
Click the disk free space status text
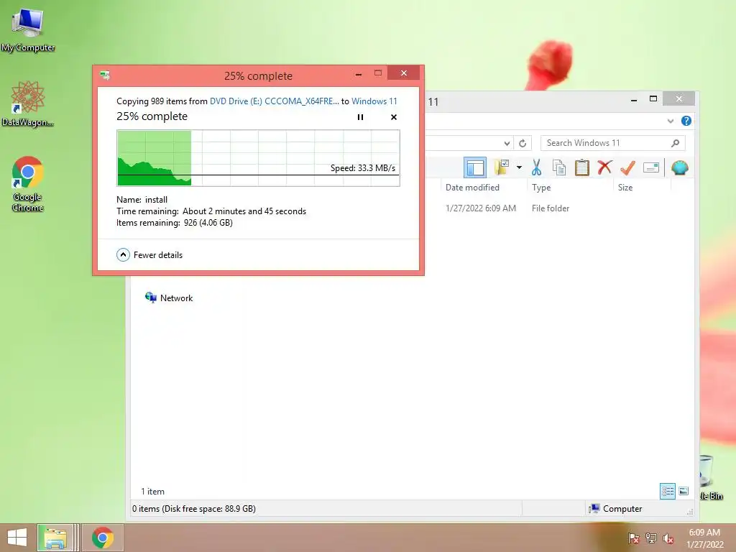tap(194, 508)
